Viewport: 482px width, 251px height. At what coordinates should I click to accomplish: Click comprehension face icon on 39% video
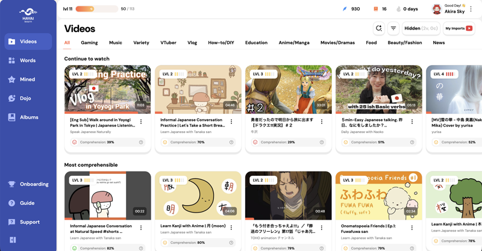[x=74, y=142]
